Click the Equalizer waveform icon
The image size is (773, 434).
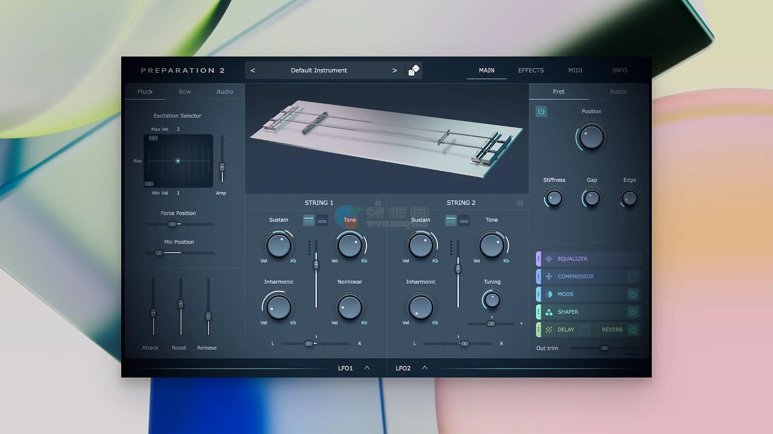pyautogui.click(x=549, y=259)
